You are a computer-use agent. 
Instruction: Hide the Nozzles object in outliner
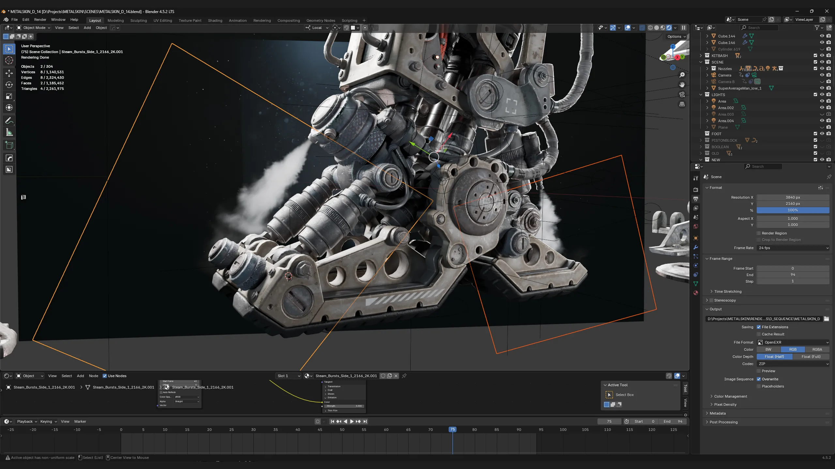coord(822,68)
